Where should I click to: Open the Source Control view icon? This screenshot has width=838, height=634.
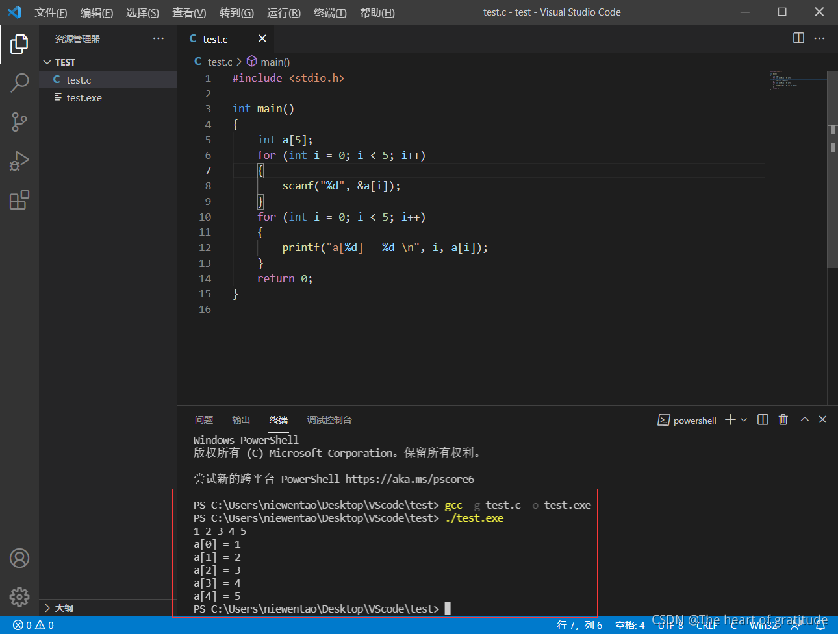(19, 122)
